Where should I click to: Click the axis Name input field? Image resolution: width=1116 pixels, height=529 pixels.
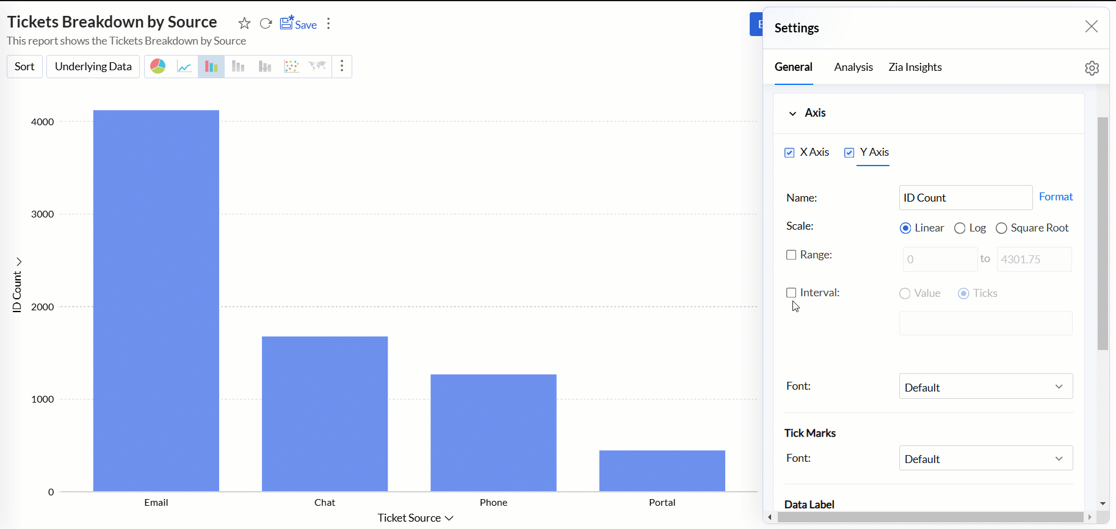pyautogui.click(x=965, y=198)
